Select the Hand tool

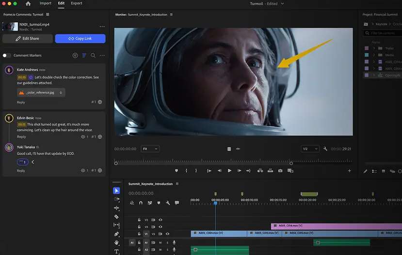(116, 242)
